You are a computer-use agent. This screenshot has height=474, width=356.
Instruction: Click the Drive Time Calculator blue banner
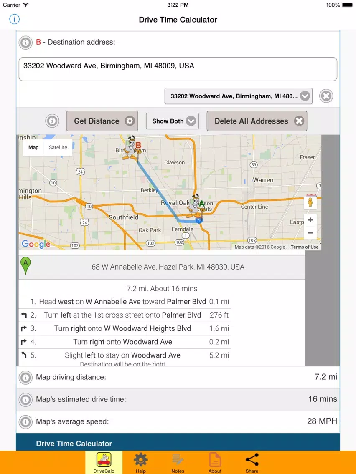point(178,442)
